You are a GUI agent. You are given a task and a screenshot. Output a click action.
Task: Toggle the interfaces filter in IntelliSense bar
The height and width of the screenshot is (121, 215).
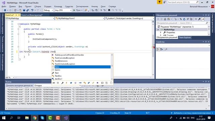pyautogui.click(x=80, y=83)
